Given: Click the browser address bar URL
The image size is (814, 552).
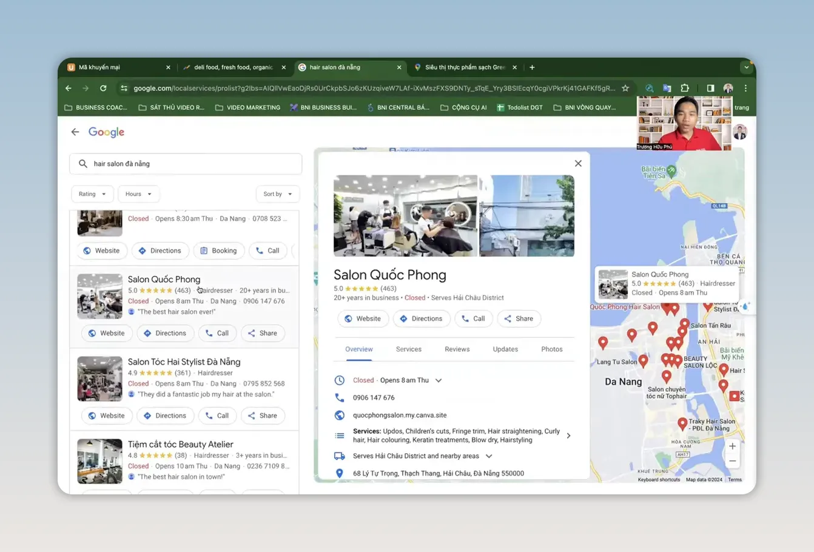Looking at the screenshot, I should click(x=374, y=88).
